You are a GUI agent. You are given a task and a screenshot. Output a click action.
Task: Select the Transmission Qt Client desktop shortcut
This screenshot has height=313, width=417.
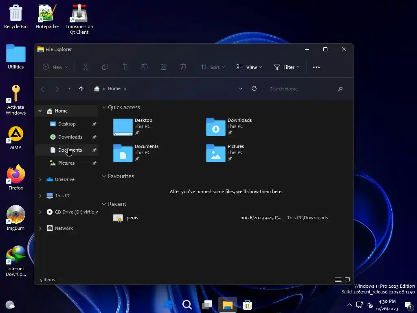pos(79,19)
